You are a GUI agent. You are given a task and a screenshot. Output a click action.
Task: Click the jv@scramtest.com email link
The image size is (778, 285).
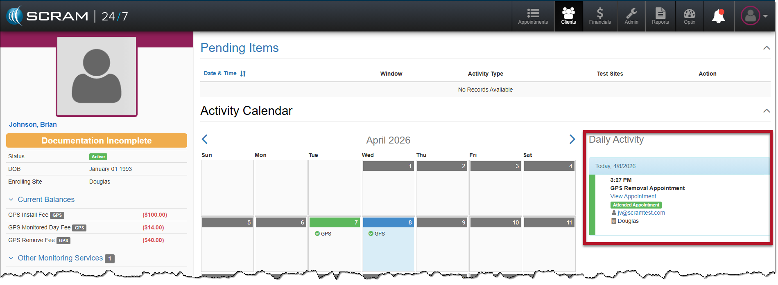tap(641, 213)
